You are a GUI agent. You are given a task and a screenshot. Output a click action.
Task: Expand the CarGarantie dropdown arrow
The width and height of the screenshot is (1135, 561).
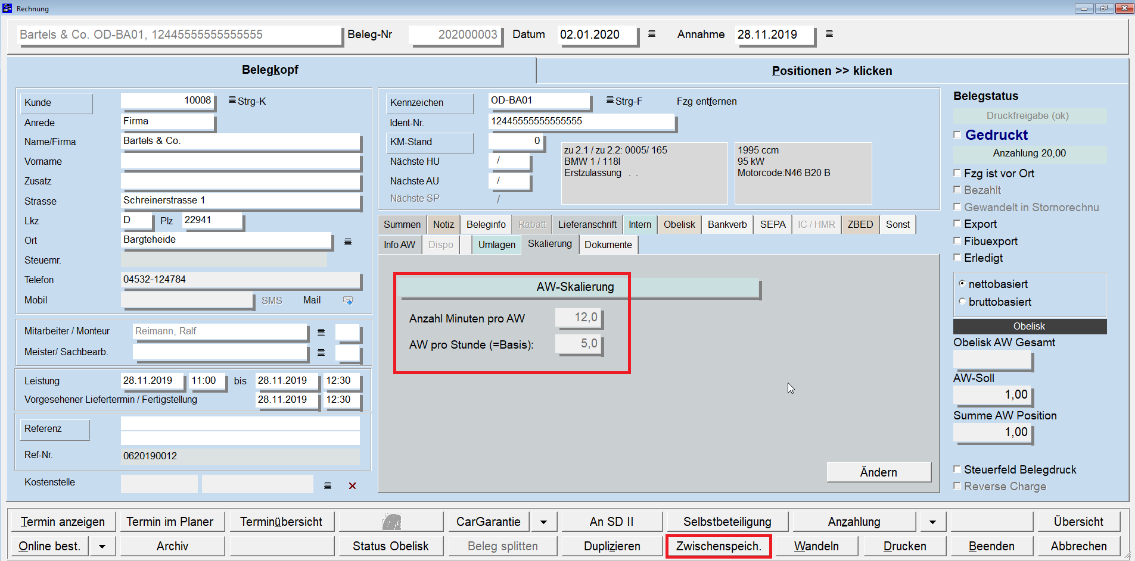coord(544,522)
